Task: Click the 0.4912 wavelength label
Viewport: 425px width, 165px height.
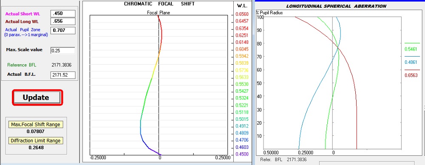Action: point(242,126)
